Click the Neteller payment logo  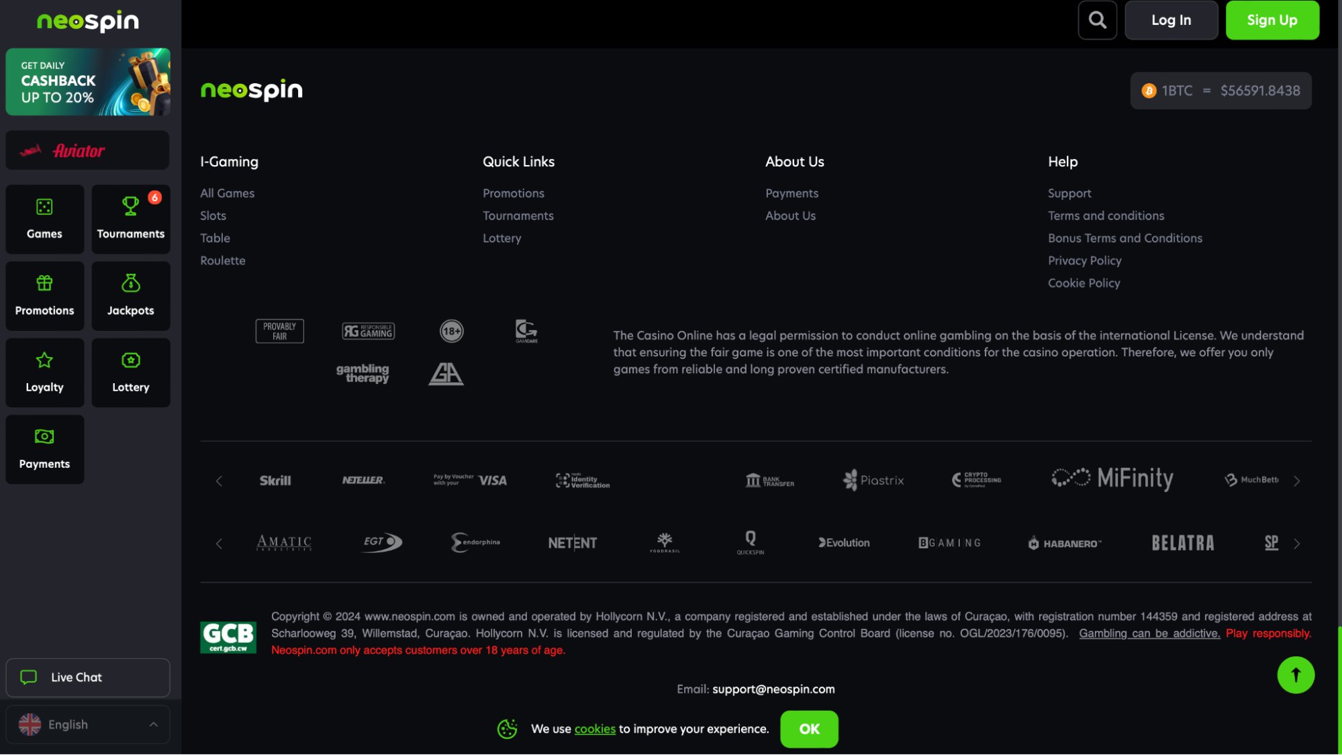click(x=363, y=481)
